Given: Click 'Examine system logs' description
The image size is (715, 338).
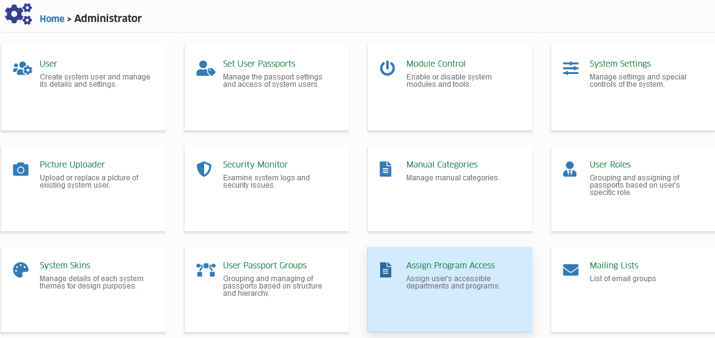Looking at the screenshot, I should coord(266,182).
